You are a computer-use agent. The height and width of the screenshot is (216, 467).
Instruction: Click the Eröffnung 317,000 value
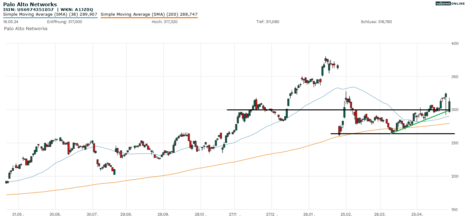coord(65,22)
